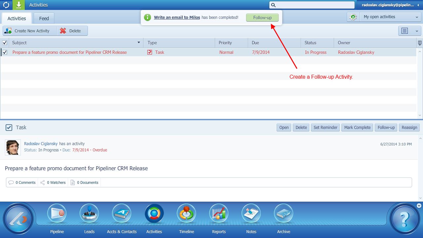Image resolution: width=423 pixels, height=238 pixels.
Task: Click the green download arrow icon
Action: [x=19, y=5]
